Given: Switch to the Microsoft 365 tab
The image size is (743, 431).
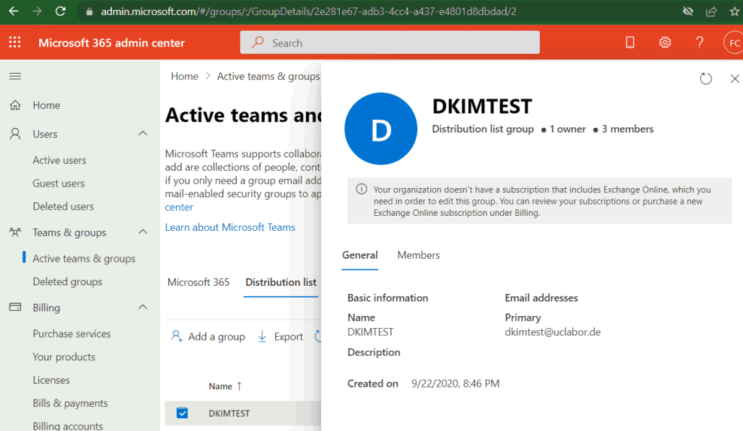Looking at the screenshot, I should tap(199, 282).
